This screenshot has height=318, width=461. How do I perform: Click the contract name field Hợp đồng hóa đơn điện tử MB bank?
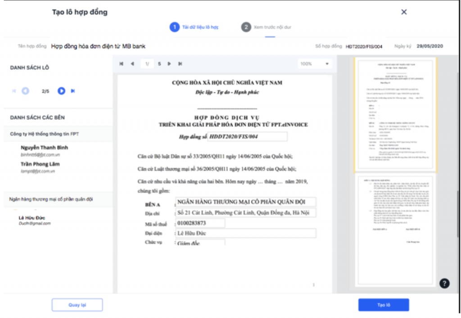click(98, 46)
